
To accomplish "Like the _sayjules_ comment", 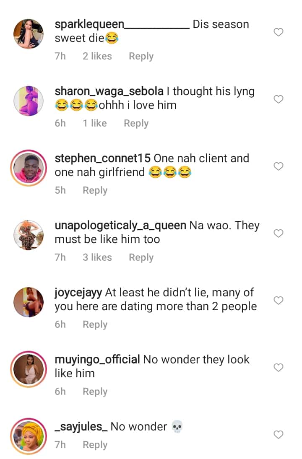I will tap(279, 435).
